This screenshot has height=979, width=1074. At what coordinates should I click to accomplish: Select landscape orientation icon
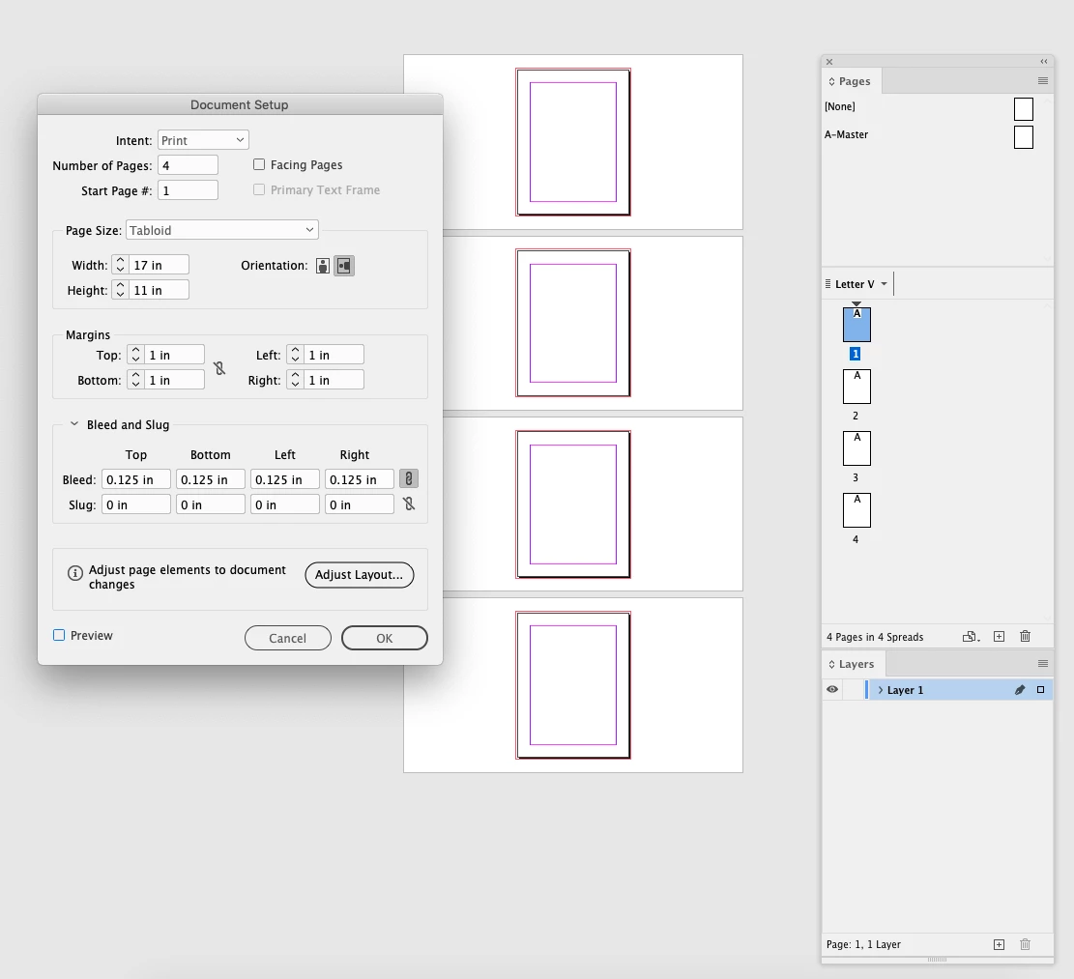pos(344,266)
